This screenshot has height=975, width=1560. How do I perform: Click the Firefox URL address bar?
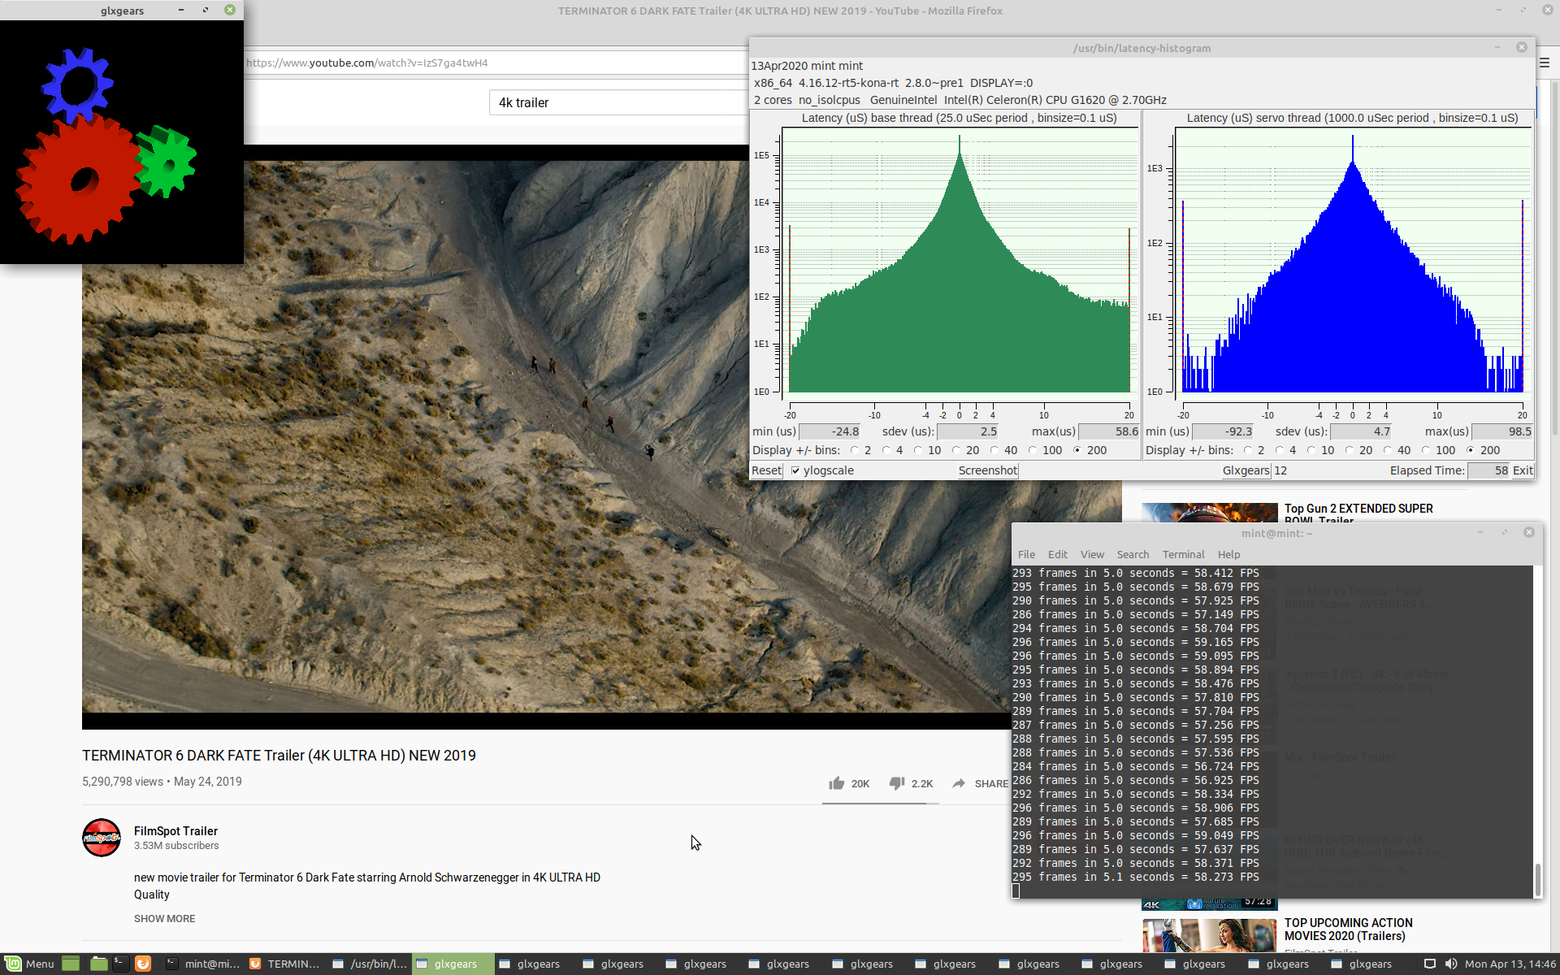point(496,63)
